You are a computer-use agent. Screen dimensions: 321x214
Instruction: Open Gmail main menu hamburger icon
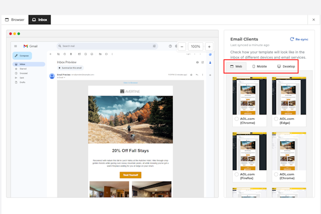point(16,46)
